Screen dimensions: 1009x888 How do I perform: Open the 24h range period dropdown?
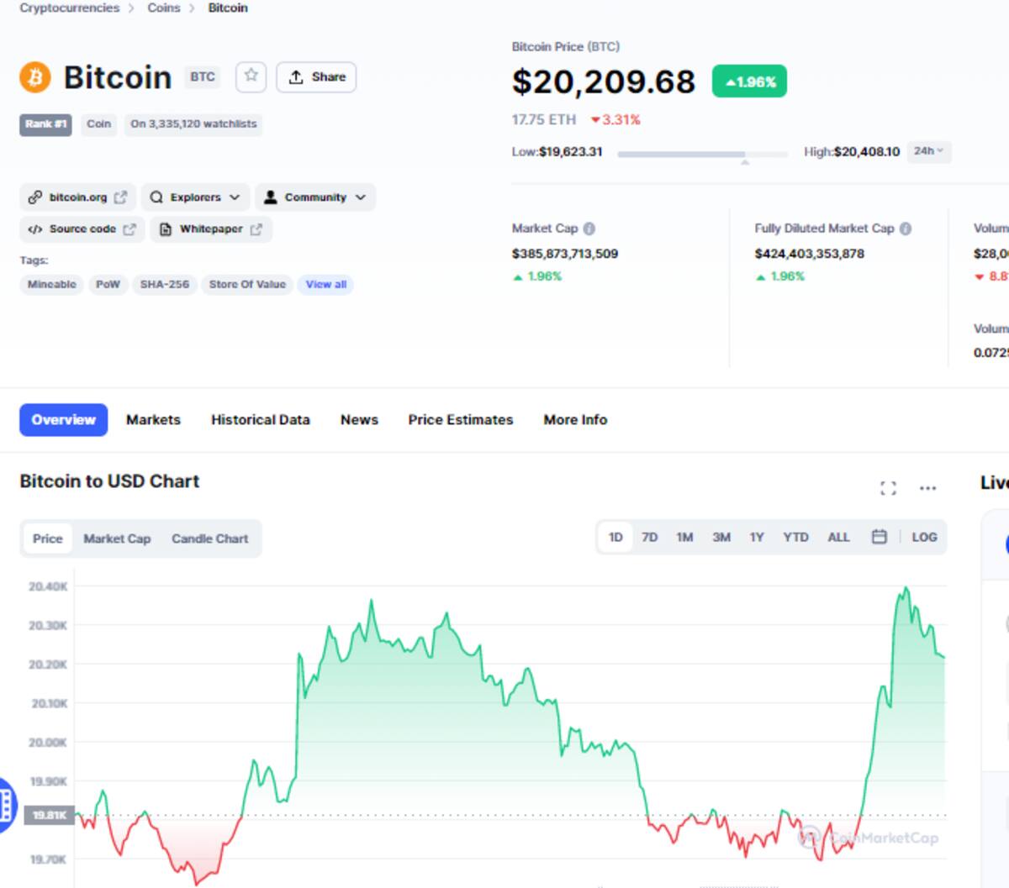[929, 151]
